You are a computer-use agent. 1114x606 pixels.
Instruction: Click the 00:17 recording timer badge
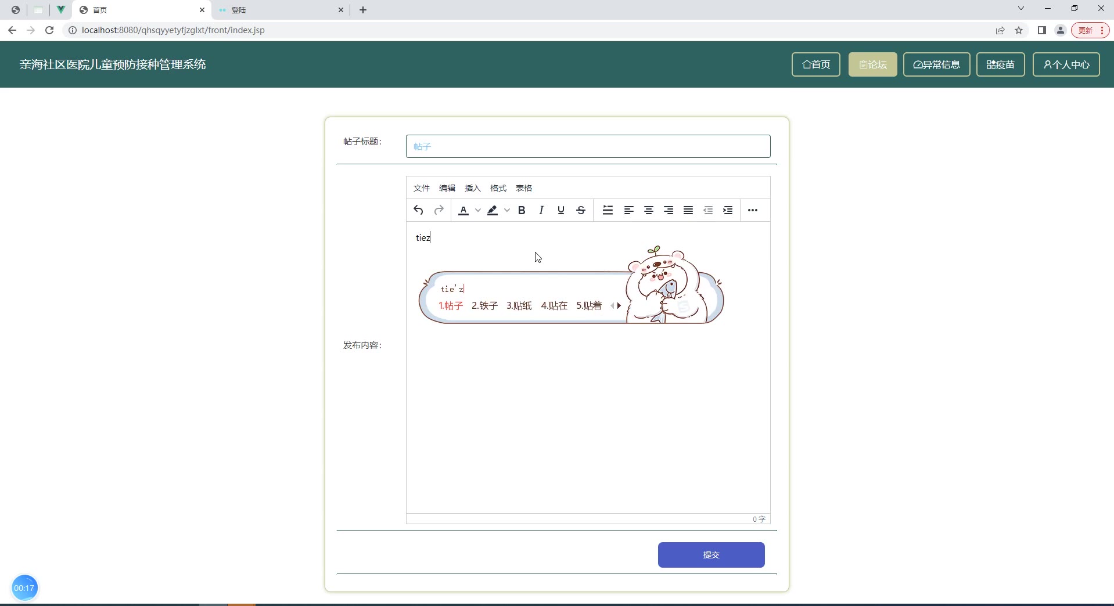tap(24, 588)
